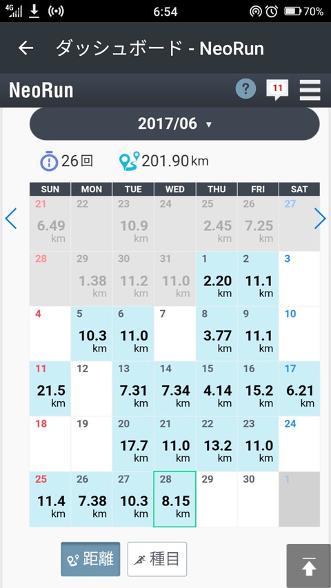331x588 pixels.
Task: Select the empty June 29 cell
Action: click(x=217, y=499)
